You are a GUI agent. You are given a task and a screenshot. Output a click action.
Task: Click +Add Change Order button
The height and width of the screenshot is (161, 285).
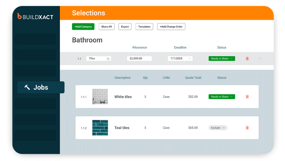click(x=171, y=27)
